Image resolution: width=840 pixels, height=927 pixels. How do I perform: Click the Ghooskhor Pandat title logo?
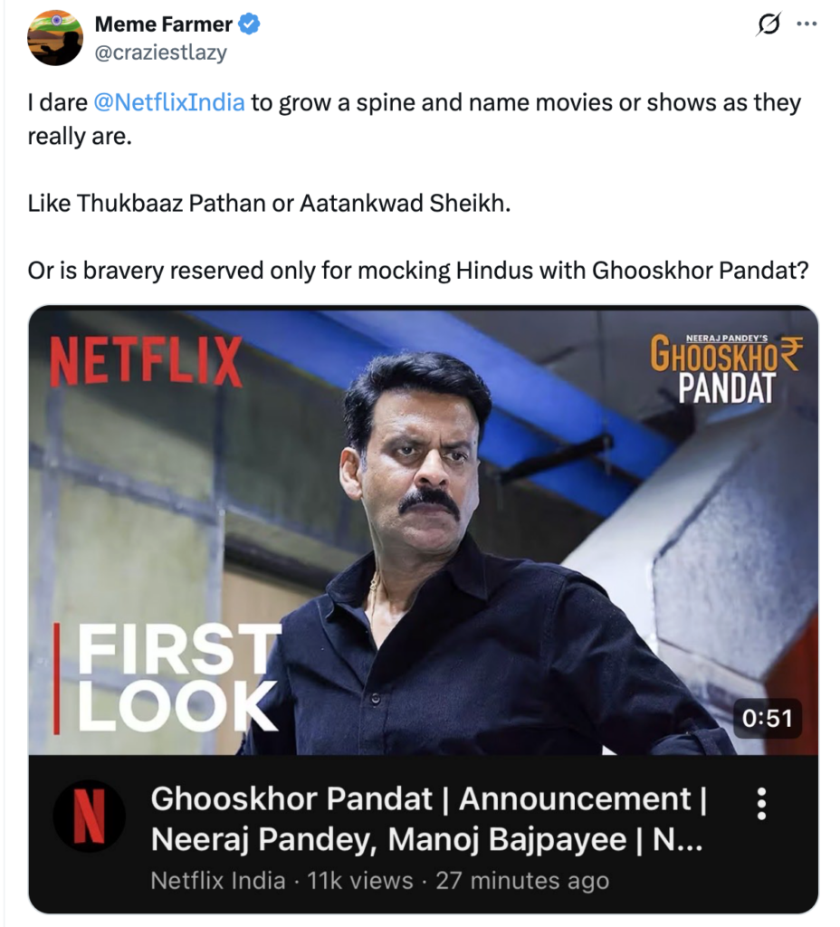[727, 369]
